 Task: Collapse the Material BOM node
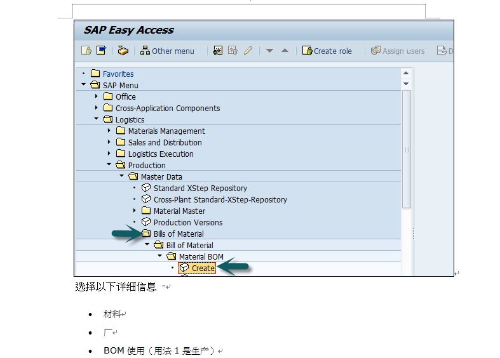(160, 256)
